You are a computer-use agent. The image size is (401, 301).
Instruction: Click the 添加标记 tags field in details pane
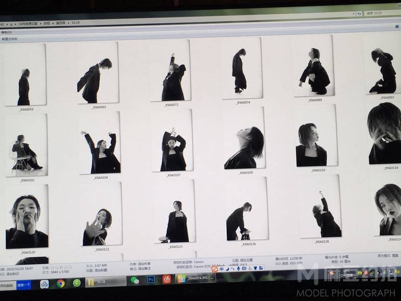point(13,274)
